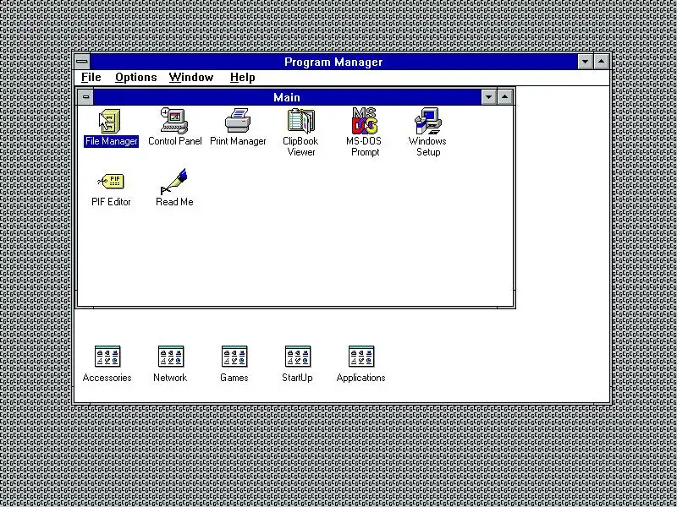Maximize the Main group window
The image size is (677, 507).
pos(504,97)
